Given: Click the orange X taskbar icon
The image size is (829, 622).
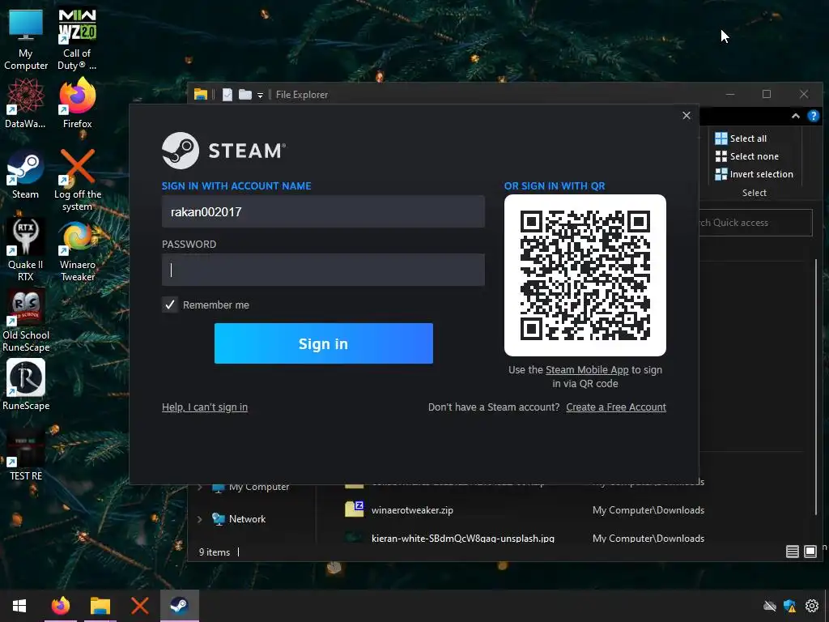Looking at the screenshot, I should (139, 606).
